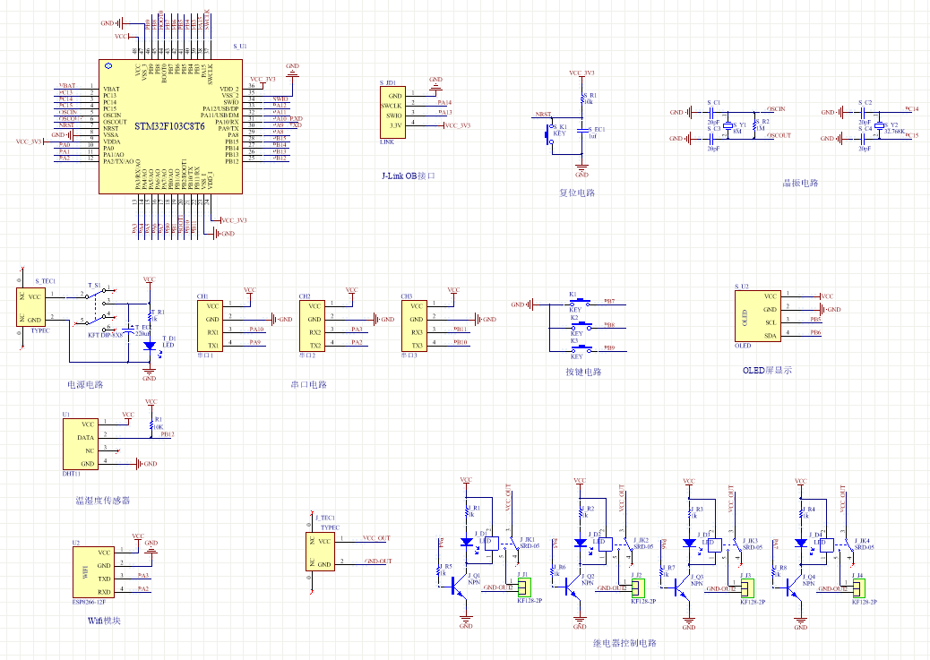
Task: Select the J_Q3 NPN transistor
Action: (x=684, y=587)
